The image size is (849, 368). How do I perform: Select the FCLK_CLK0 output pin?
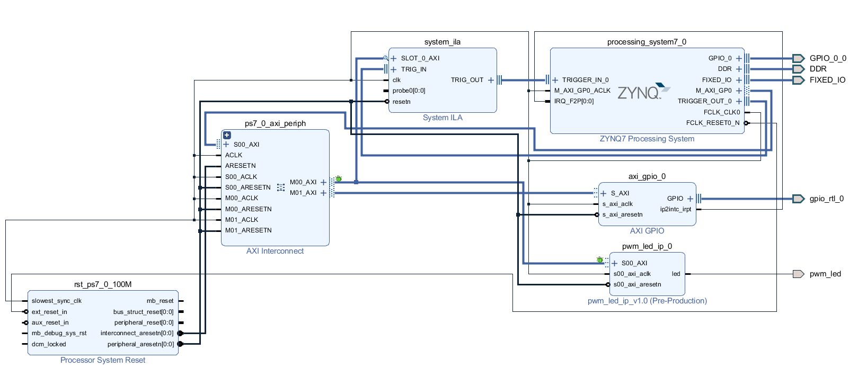pyautogui.click(x=722, y=112)
